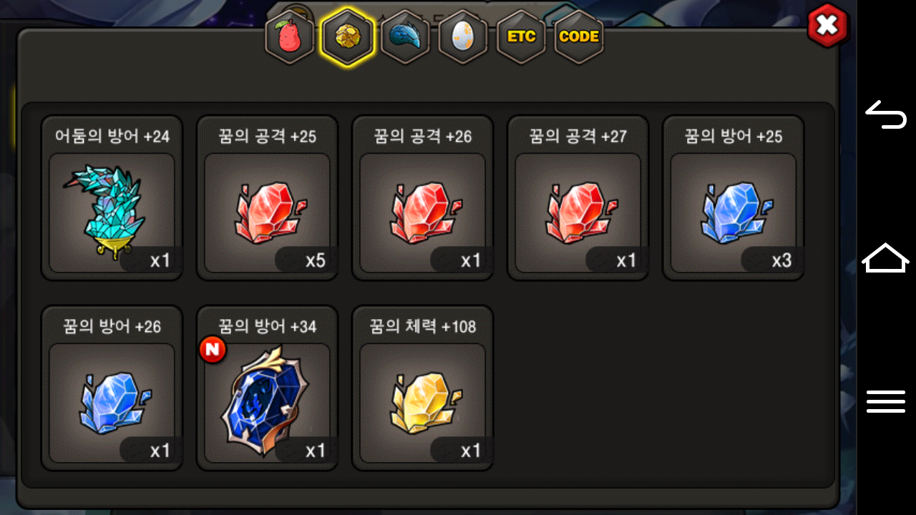The height and width of the screenshot is (515, 916).
Task: Switch to the ETC tab
Action: coord(521,36)
